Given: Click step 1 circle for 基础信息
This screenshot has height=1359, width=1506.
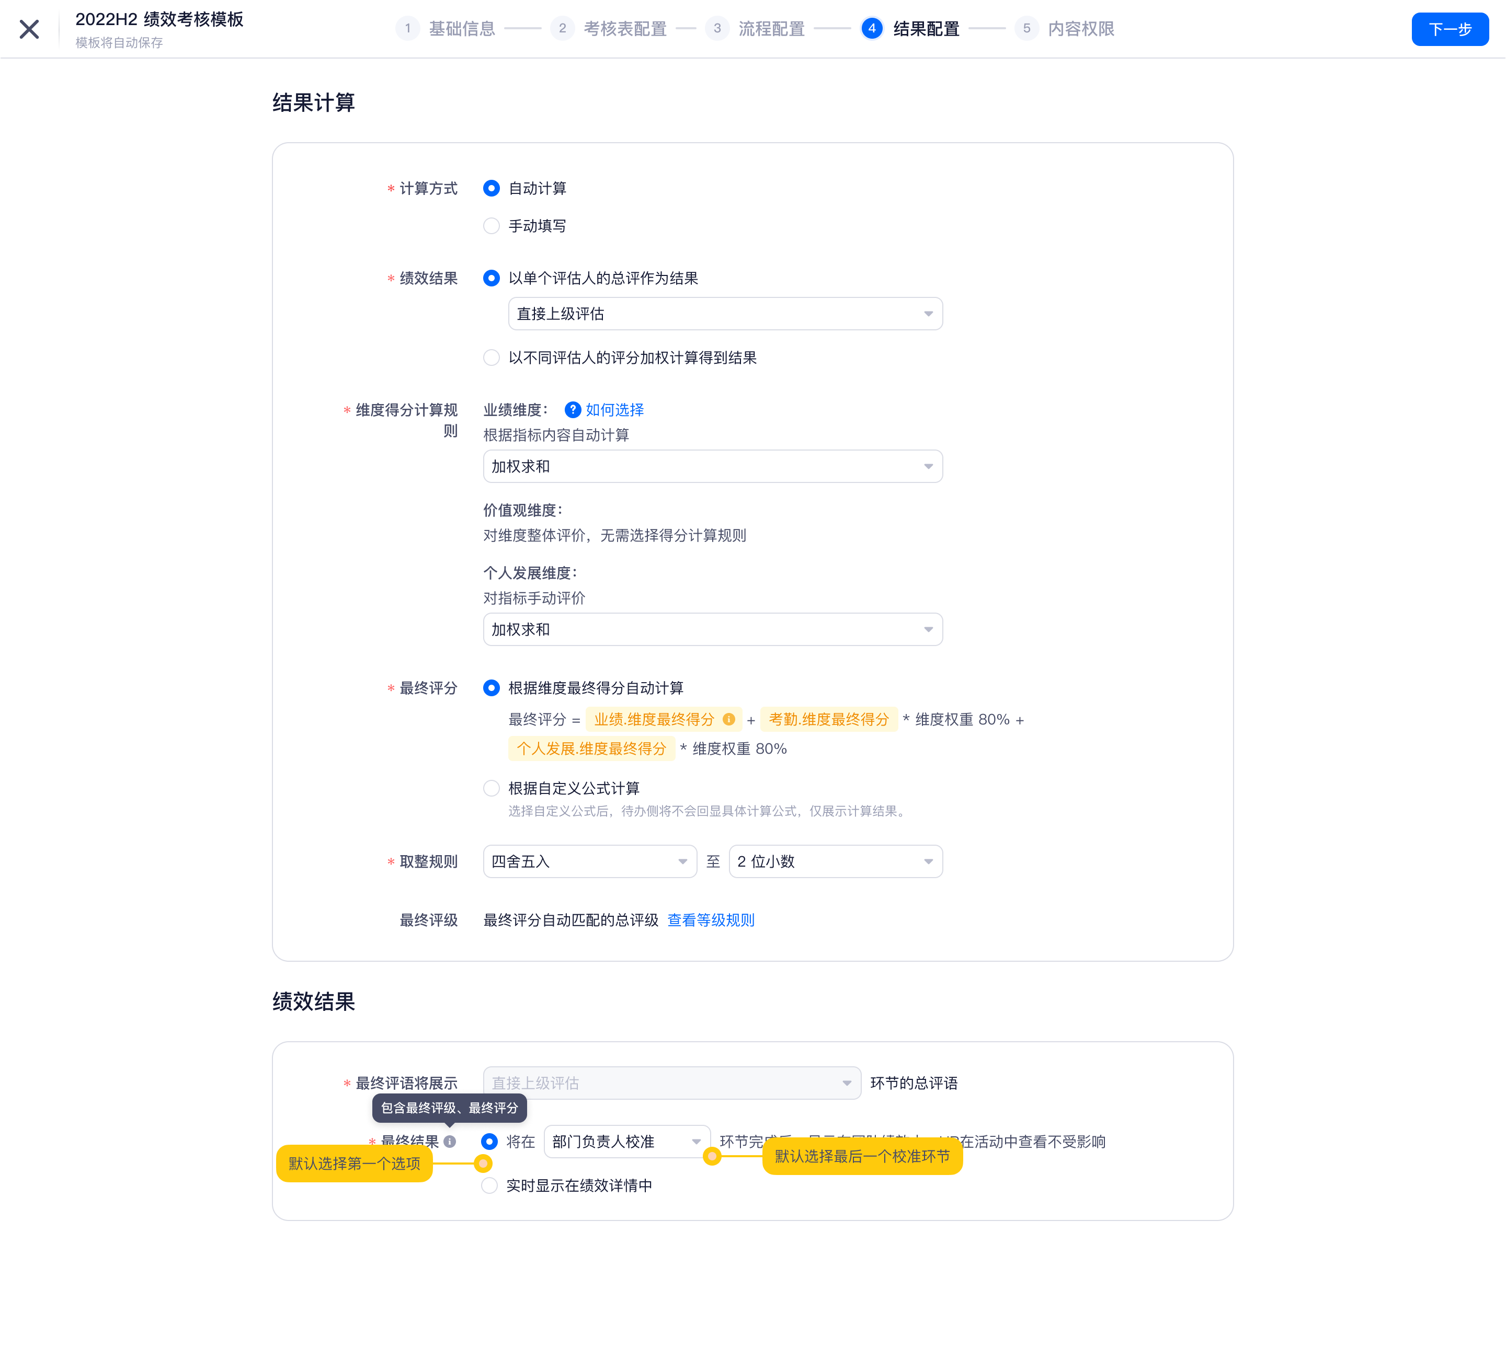Looking at the screenshot, I should pyautogui.click(x=407, y=28).
